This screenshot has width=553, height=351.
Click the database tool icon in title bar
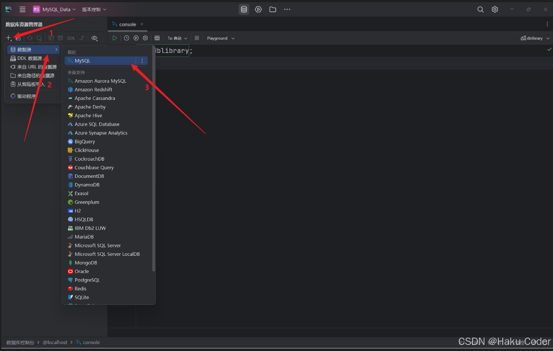tap(244, 9)
